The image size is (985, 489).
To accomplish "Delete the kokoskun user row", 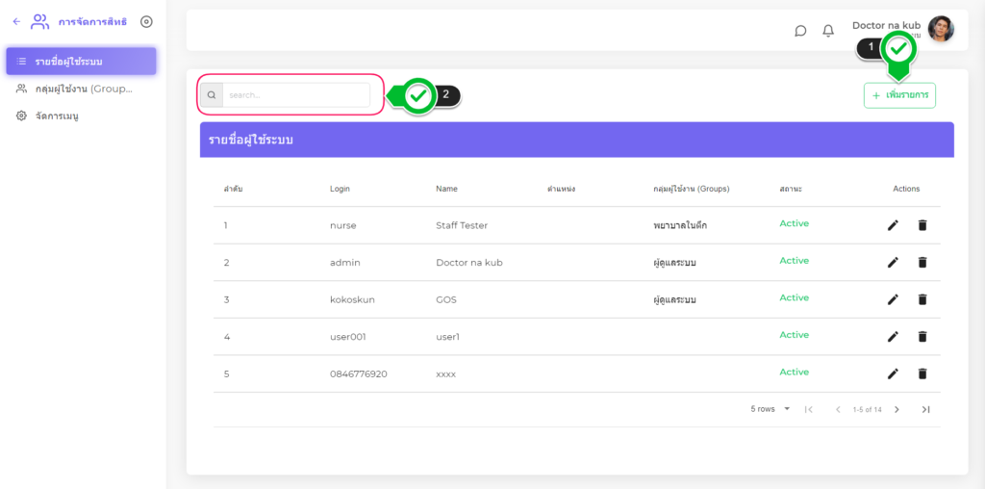I will [922, 299].
